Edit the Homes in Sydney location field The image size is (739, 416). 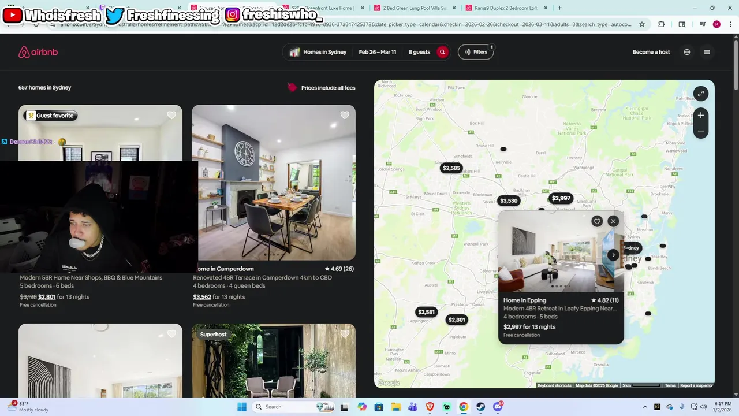coord(318,52)
